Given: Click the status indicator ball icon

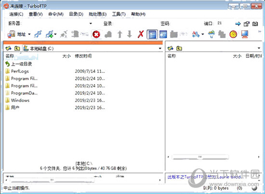Looking at the screenshot, I should click(254, 188).
